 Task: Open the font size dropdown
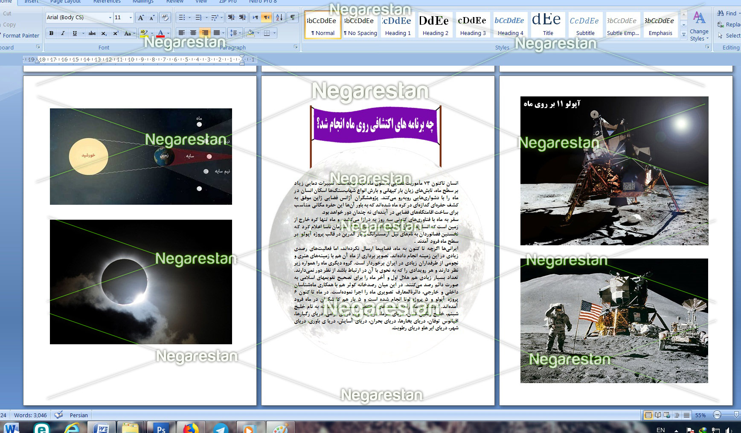(x=130, y=17)
